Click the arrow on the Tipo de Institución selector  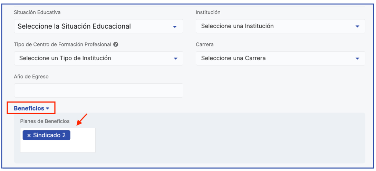pyautogui.click(x=175, y=58)
